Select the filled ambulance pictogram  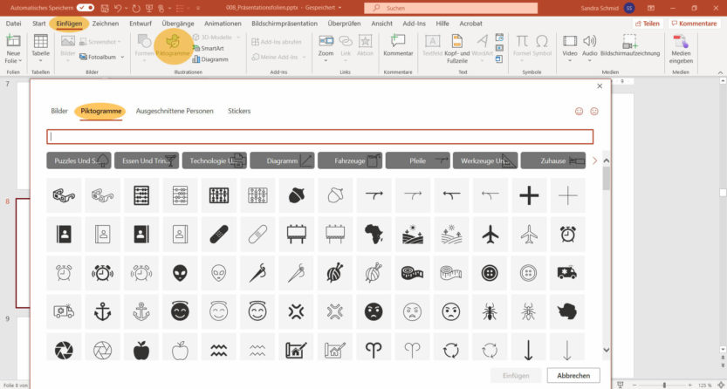coord(567,273)
